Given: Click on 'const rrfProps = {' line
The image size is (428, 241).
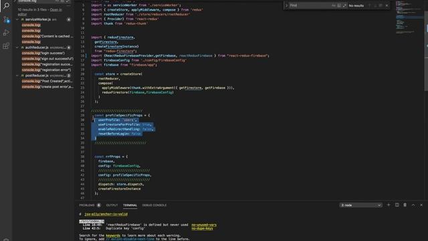Looking at the screenshot, I should point(111,157).
